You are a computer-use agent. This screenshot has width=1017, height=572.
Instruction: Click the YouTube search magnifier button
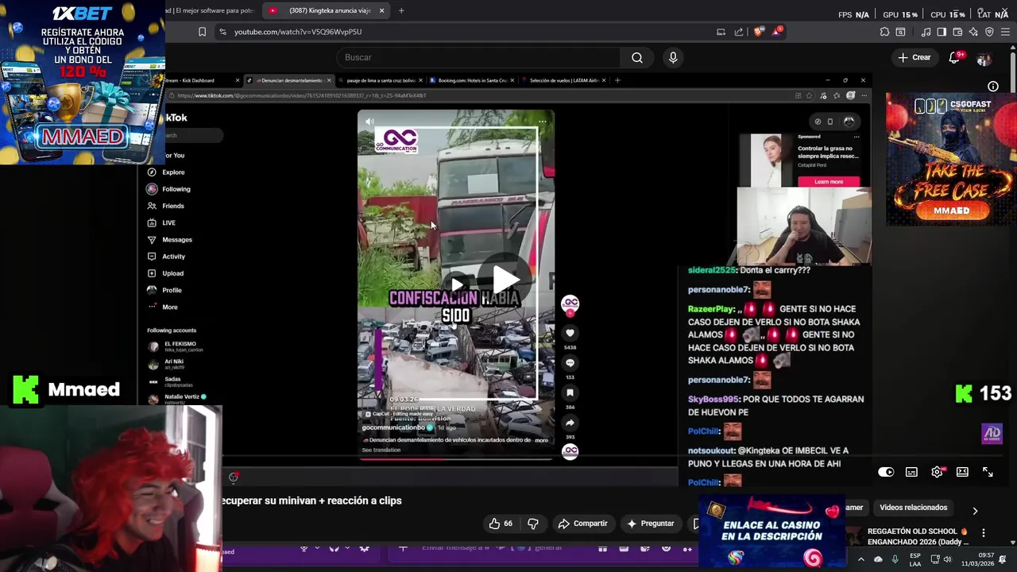[x=637, y=57]
